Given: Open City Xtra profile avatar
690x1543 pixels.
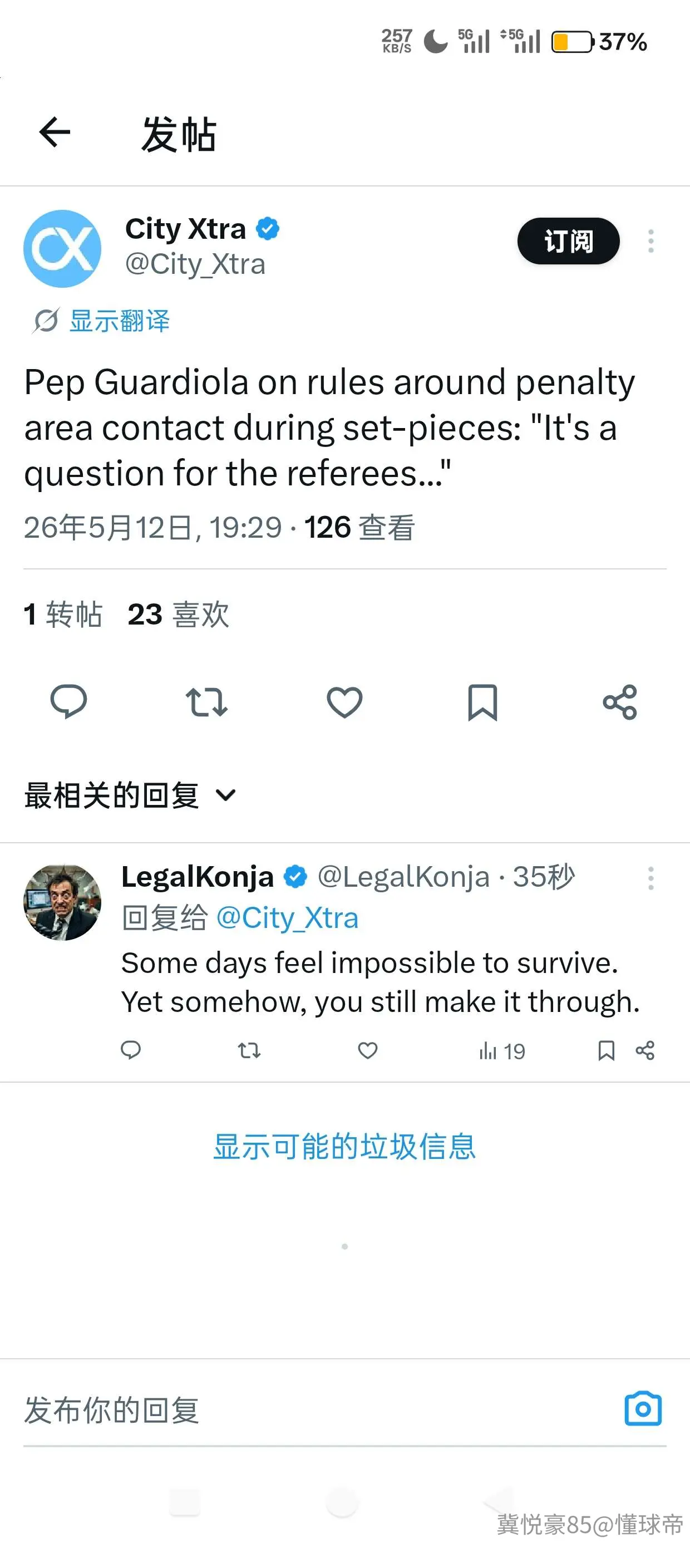Looking at the screenshot, I should point(62,249).
